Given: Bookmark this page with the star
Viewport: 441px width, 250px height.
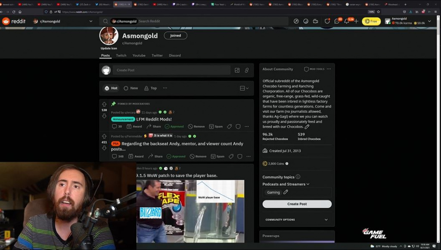Looking at the screenshot, I should pyautogui.click(x=378, y=12).
